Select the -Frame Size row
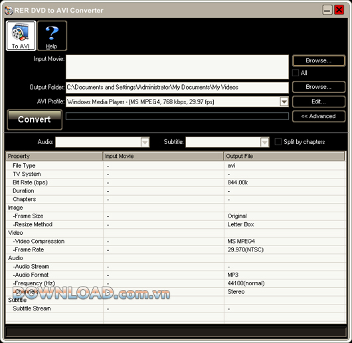Image resolution: width=352 pixels, height=343 pixels. click(x=175, y=216)
